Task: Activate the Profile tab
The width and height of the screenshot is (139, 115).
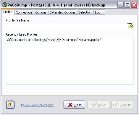Action: 8,12
